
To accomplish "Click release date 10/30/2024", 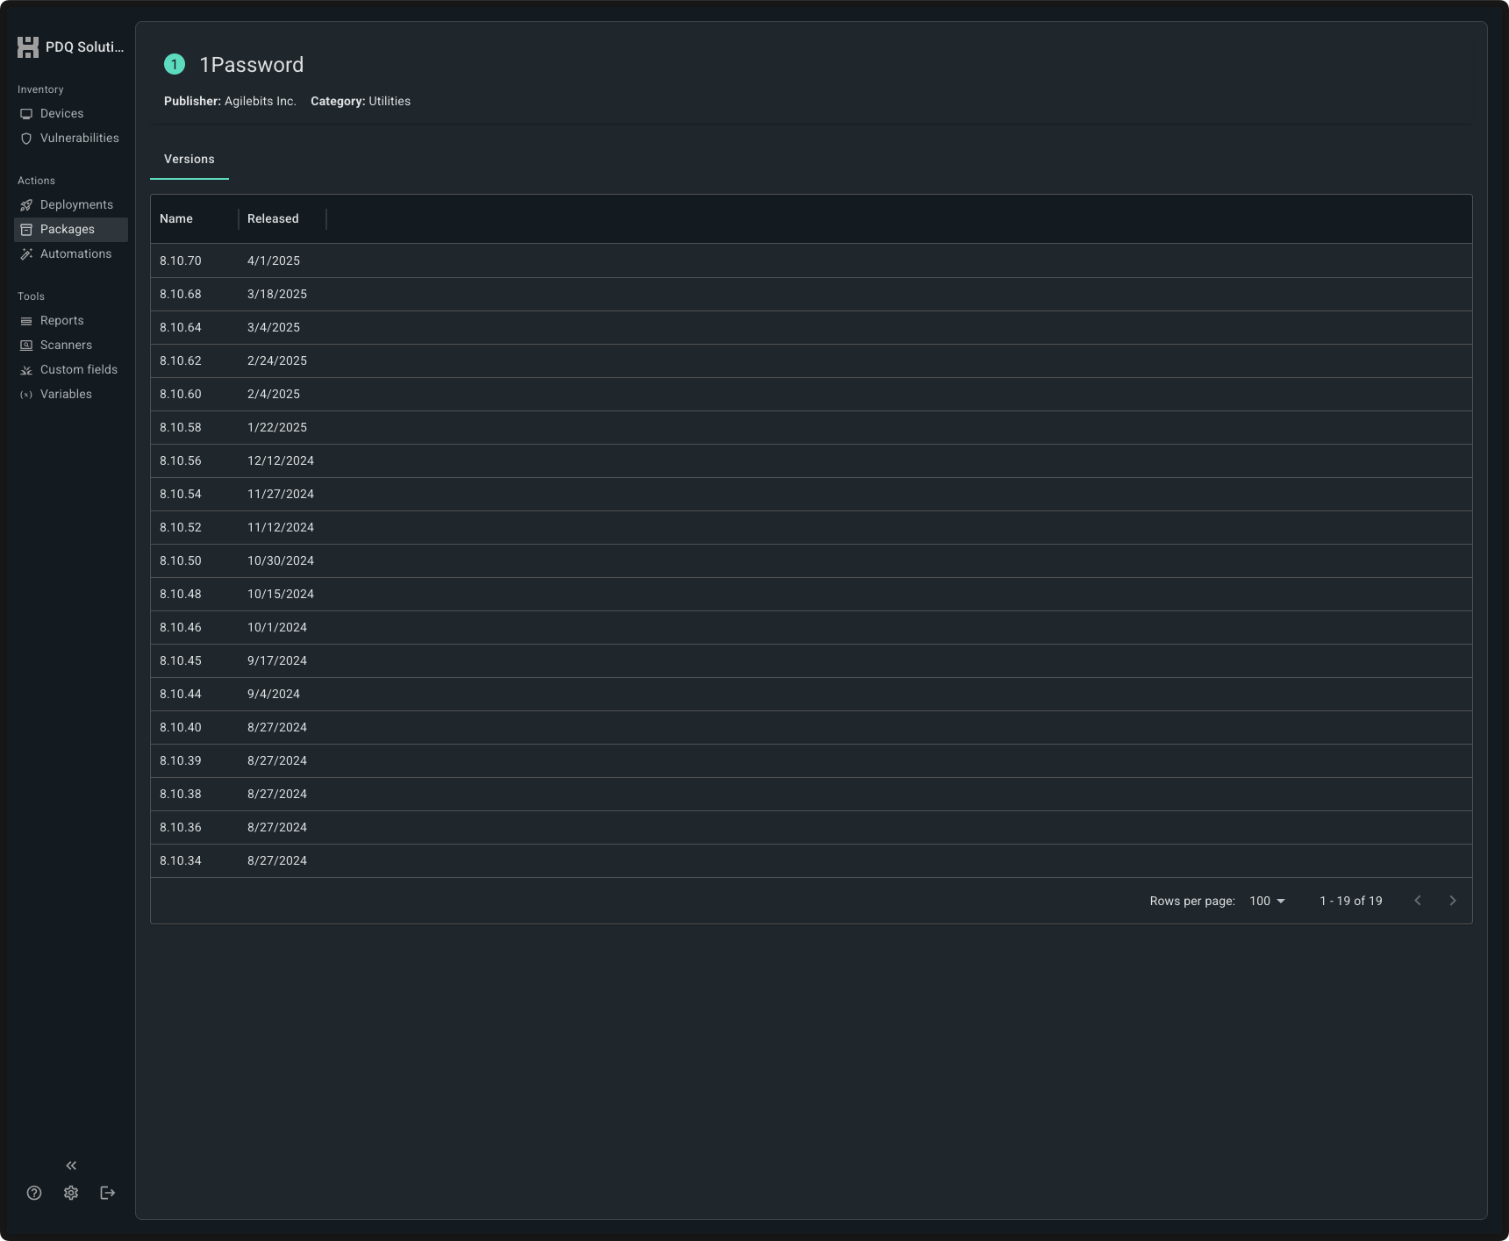I will [x=281, y=561].
